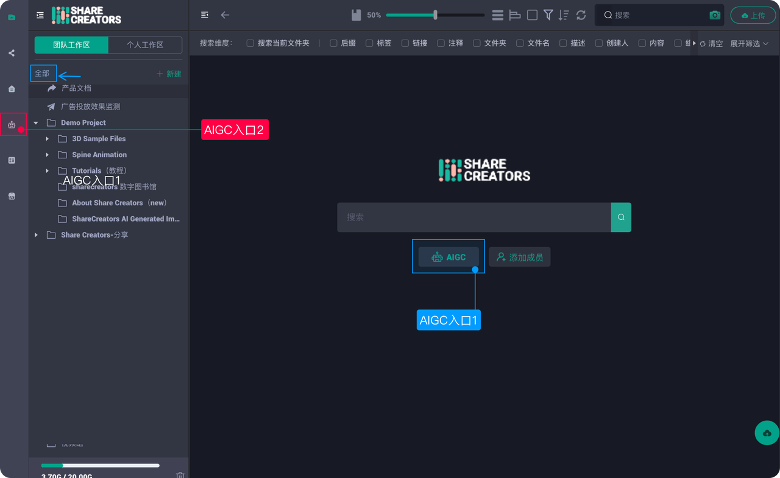Expand the Spine Animation folder
This screenshot has width=780, height=478.
point(47,155)
